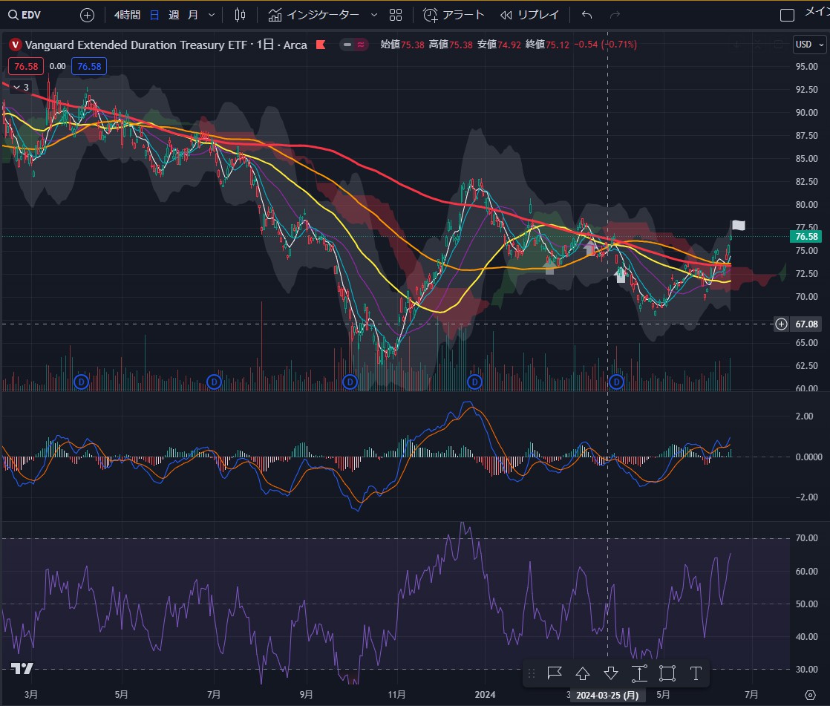The width and height of the screenshot is (830, 706).
Task: Open the candlestick chart type menu
Action: tap(240, 15)
